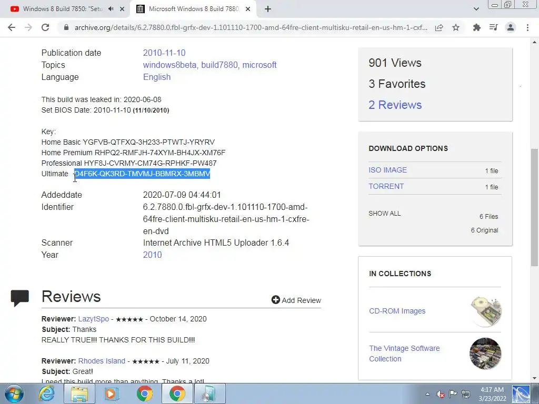Select the Microsoft Windows 8 Build 7880 tab
This screenshot has height=404, width=539.
[x=194, y=9]
